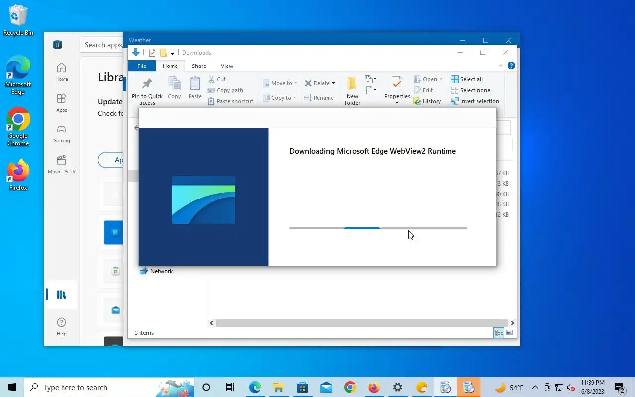Open History from the ribbon

tap(427, 101)
